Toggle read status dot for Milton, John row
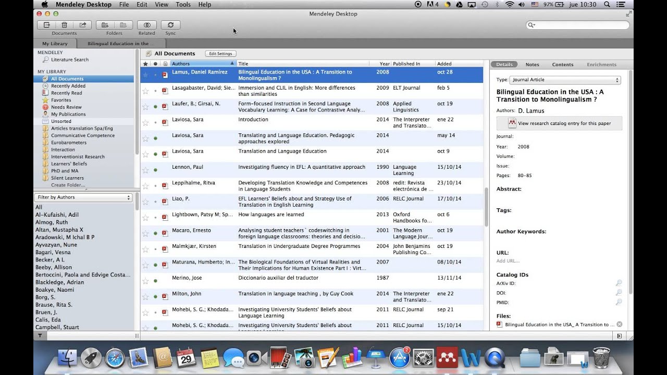Image resolution: width=667 pixels, height=375 pixels. pos(155,296)
